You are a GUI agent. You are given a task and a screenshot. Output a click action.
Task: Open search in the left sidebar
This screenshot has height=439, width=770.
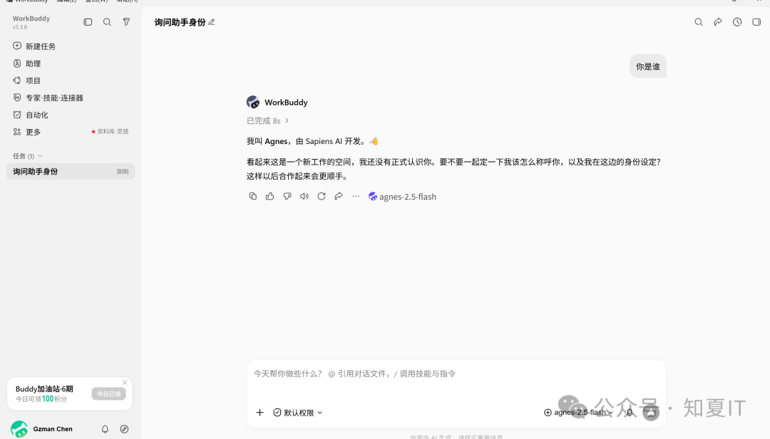[x=107, y=22]
